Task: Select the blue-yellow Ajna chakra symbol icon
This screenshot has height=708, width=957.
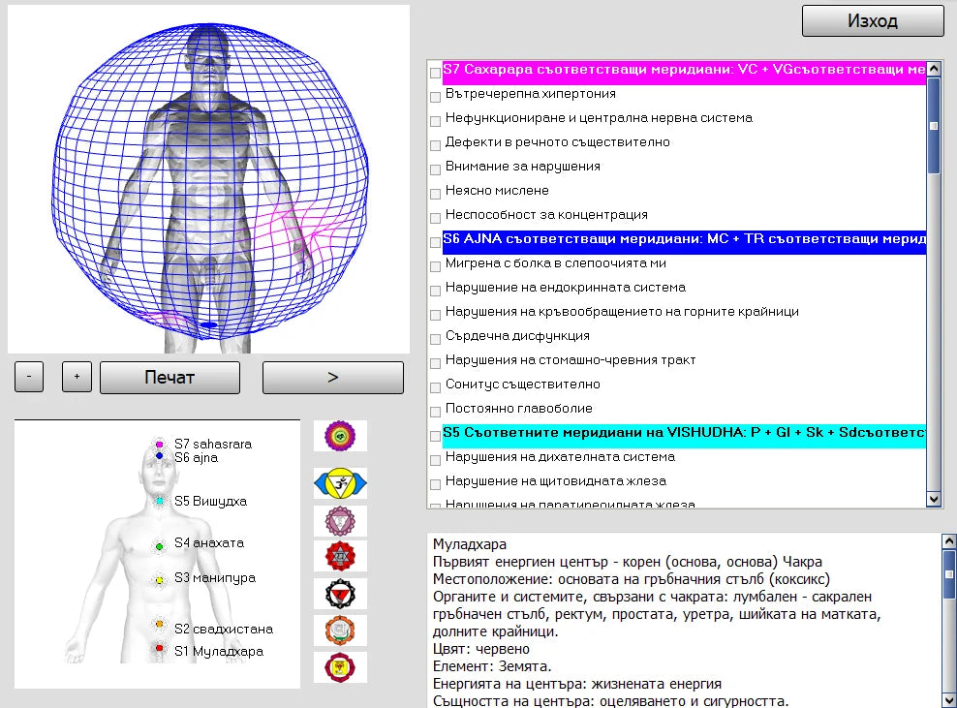Action: [x=340, y=483]
